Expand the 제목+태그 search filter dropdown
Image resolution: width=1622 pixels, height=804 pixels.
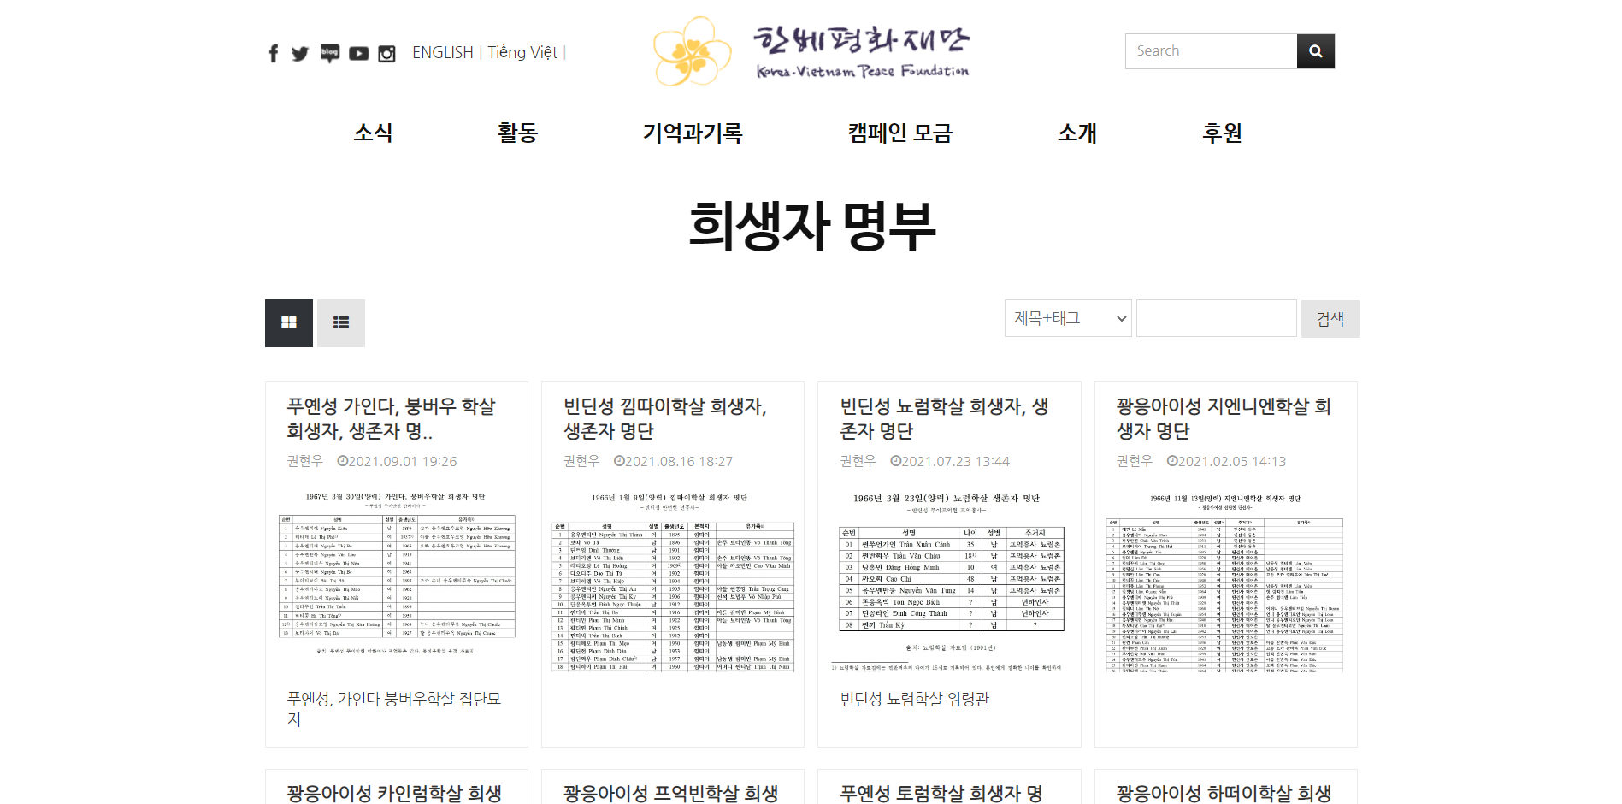(1068, 318)
